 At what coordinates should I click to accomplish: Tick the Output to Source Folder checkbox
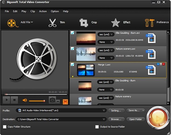tap(97, 127)
